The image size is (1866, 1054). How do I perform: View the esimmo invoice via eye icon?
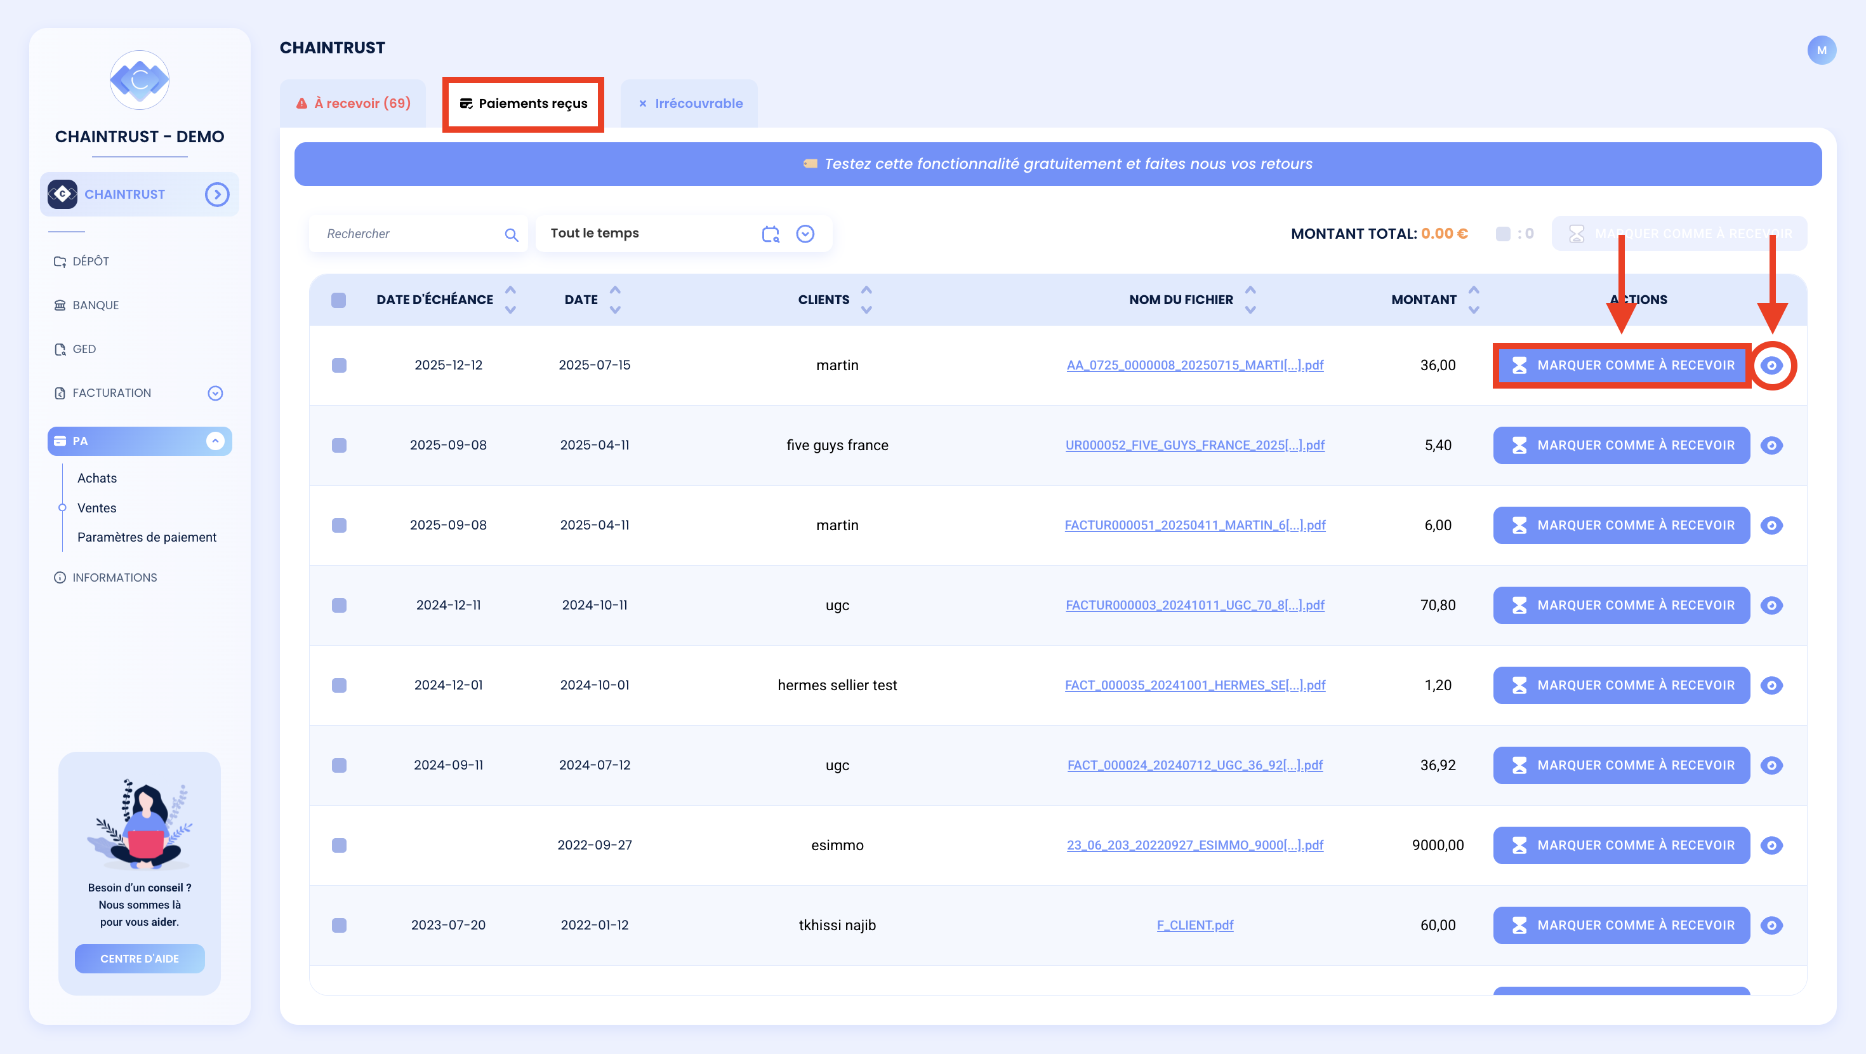[1771, 845]
